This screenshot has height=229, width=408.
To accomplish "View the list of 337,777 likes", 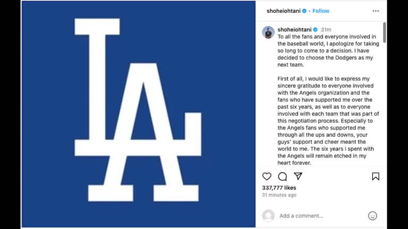I will (x=279, y=188).
